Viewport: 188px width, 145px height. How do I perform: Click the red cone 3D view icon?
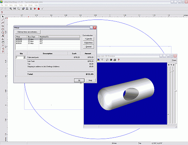(x=39, y=9)
